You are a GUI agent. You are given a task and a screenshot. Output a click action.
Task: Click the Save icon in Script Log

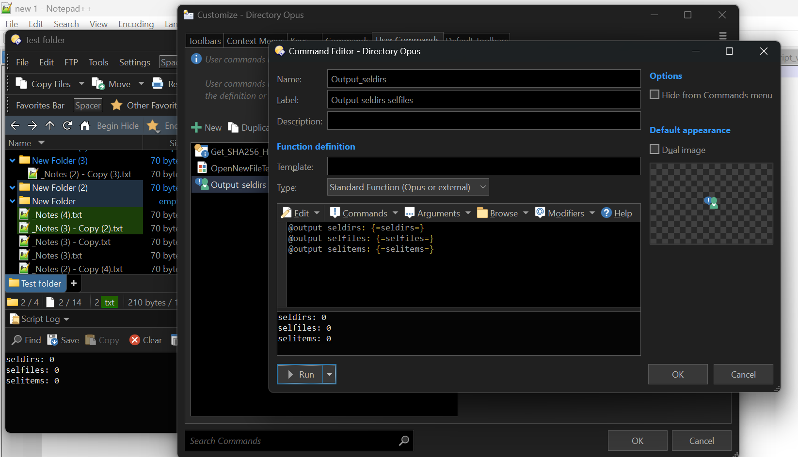pyautogui.click(x=52, y=340)
